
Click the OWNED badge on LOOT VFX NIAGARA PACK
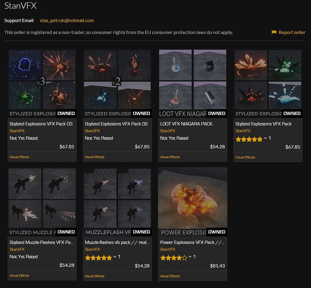point(217,113)
